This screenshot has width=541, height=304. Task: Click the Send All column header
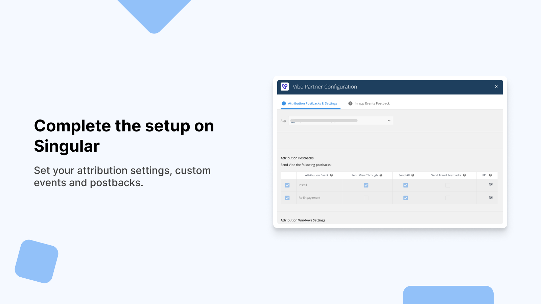tap(404, 175)
